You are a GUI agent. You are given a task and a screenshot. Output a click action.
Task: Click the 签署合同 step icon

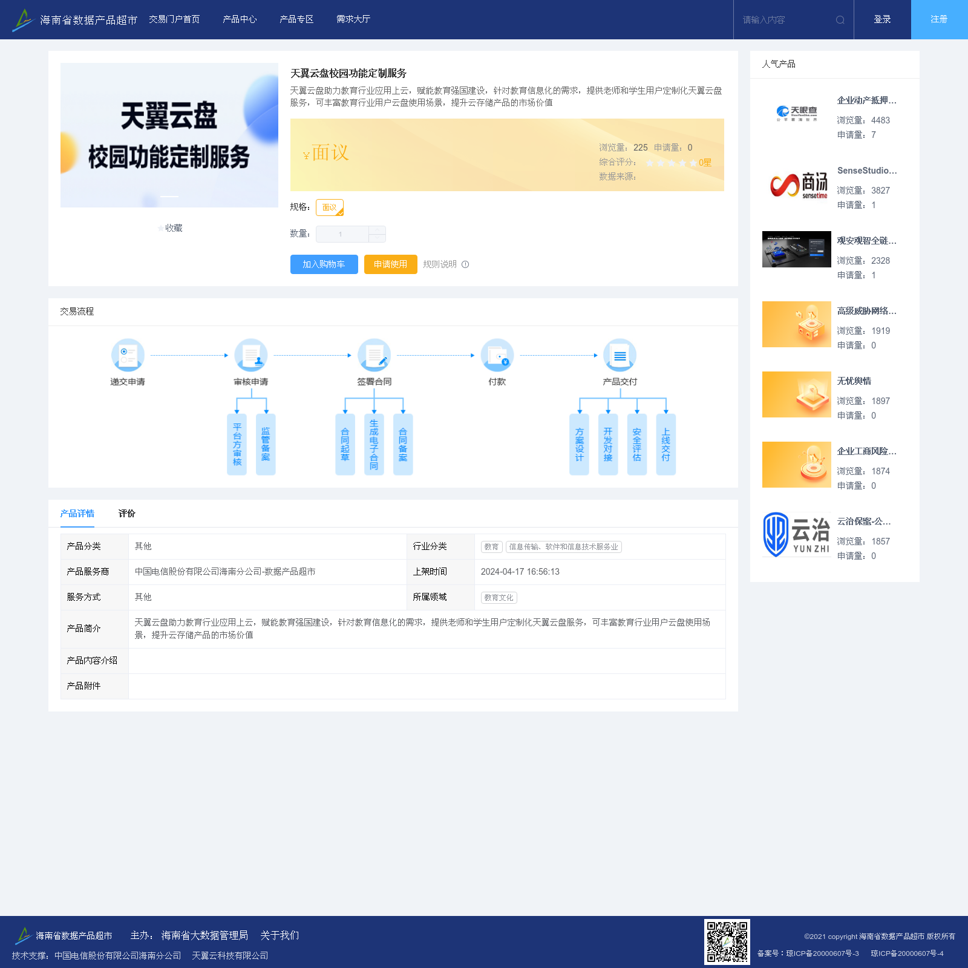click(x=374, y=355)
